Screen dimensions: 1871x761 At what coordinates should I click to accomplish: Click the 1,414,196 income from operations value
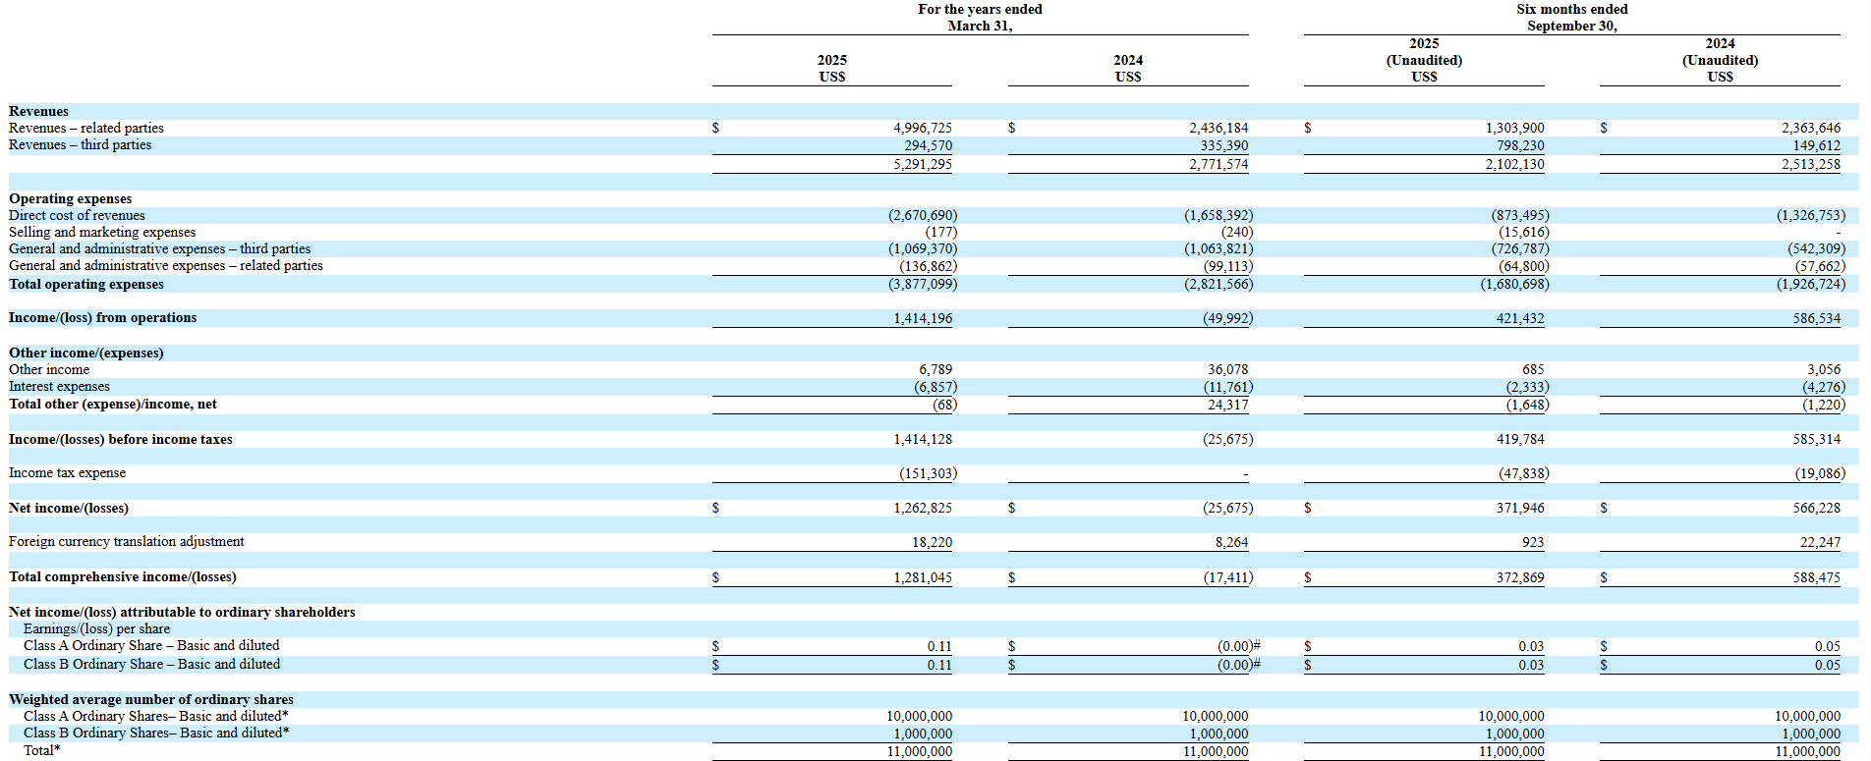point(922,318)
